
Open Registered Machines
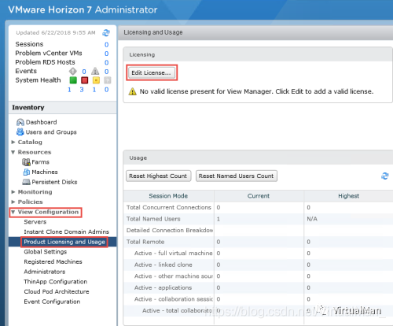click(53, 261)
